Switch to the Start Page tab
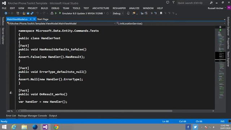The height and width of the screenshot is (130, 231). [43, 19]
